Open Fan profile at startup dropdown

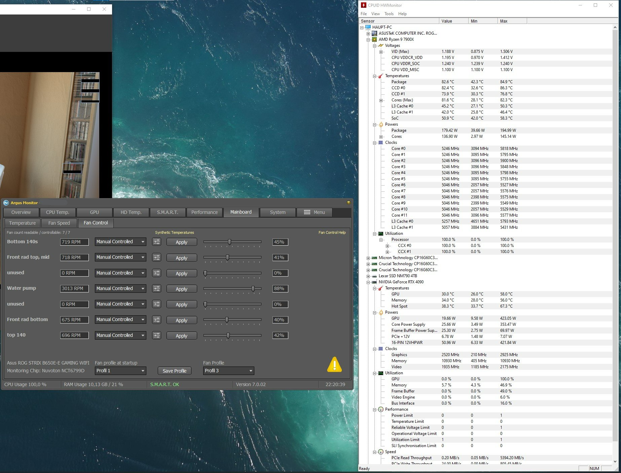[120, 371]
